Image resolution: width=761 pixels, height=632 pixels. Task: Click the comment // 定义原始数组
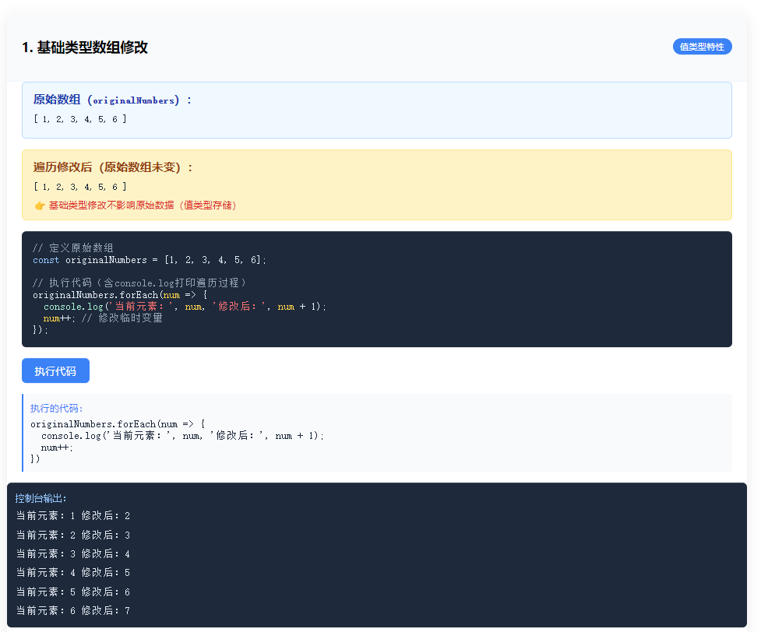point(72,248)
